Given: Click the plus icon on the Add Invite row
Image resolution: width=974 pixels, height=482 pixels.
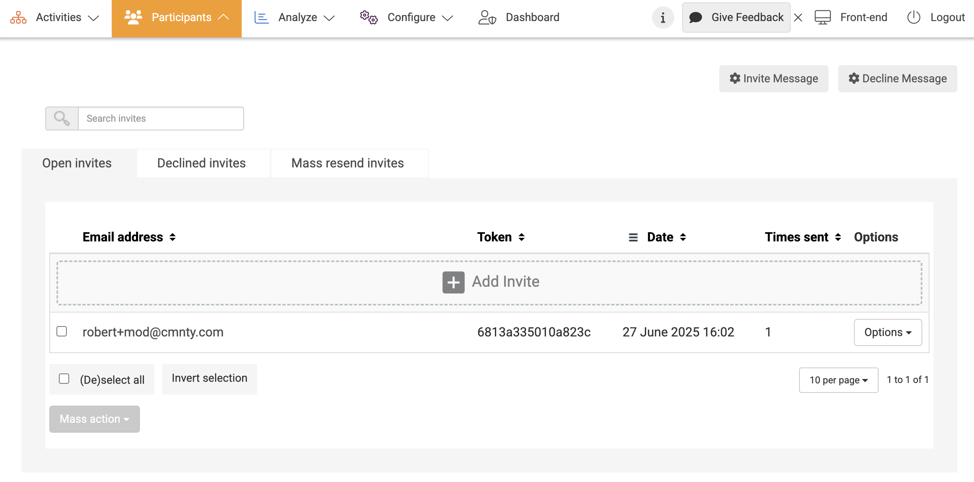Looking at the screenshot, I should click(x=453, y=282).
